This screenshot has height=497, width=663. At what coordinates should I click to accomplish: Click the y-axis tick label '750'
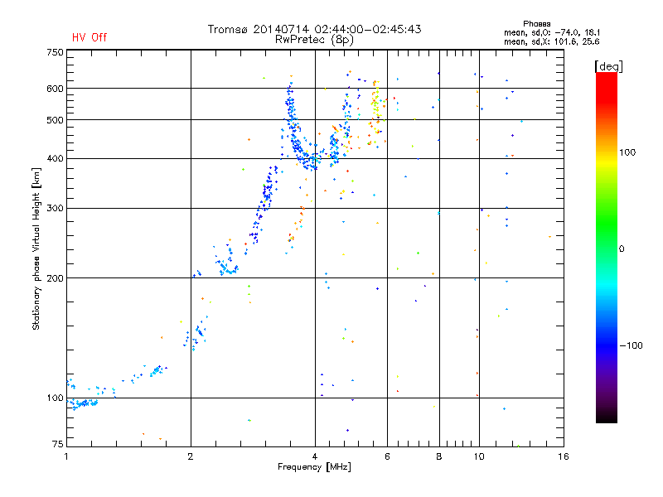[55, 52]
